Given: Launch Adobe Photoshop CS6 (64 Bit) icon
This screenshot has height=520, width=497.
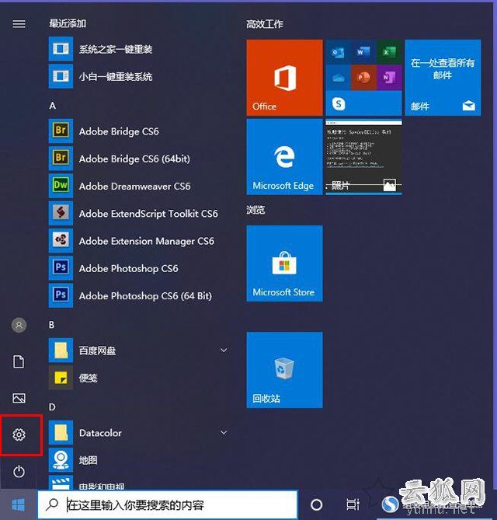Looking at the screenshot, I should tap(61, 295).
